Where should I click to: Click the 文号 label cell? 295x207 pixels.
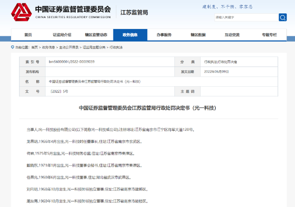click(32, 91)
